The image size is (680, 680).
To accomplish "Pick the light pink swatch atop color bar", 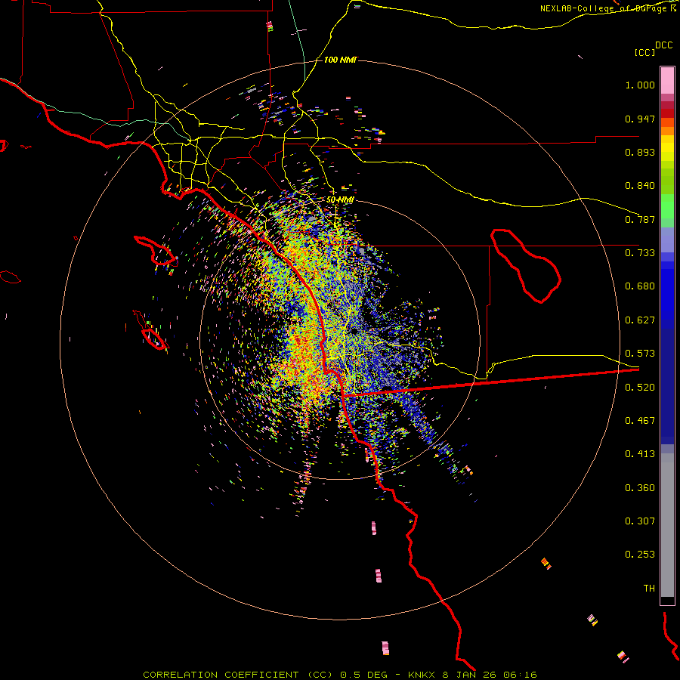I will 667,80.
